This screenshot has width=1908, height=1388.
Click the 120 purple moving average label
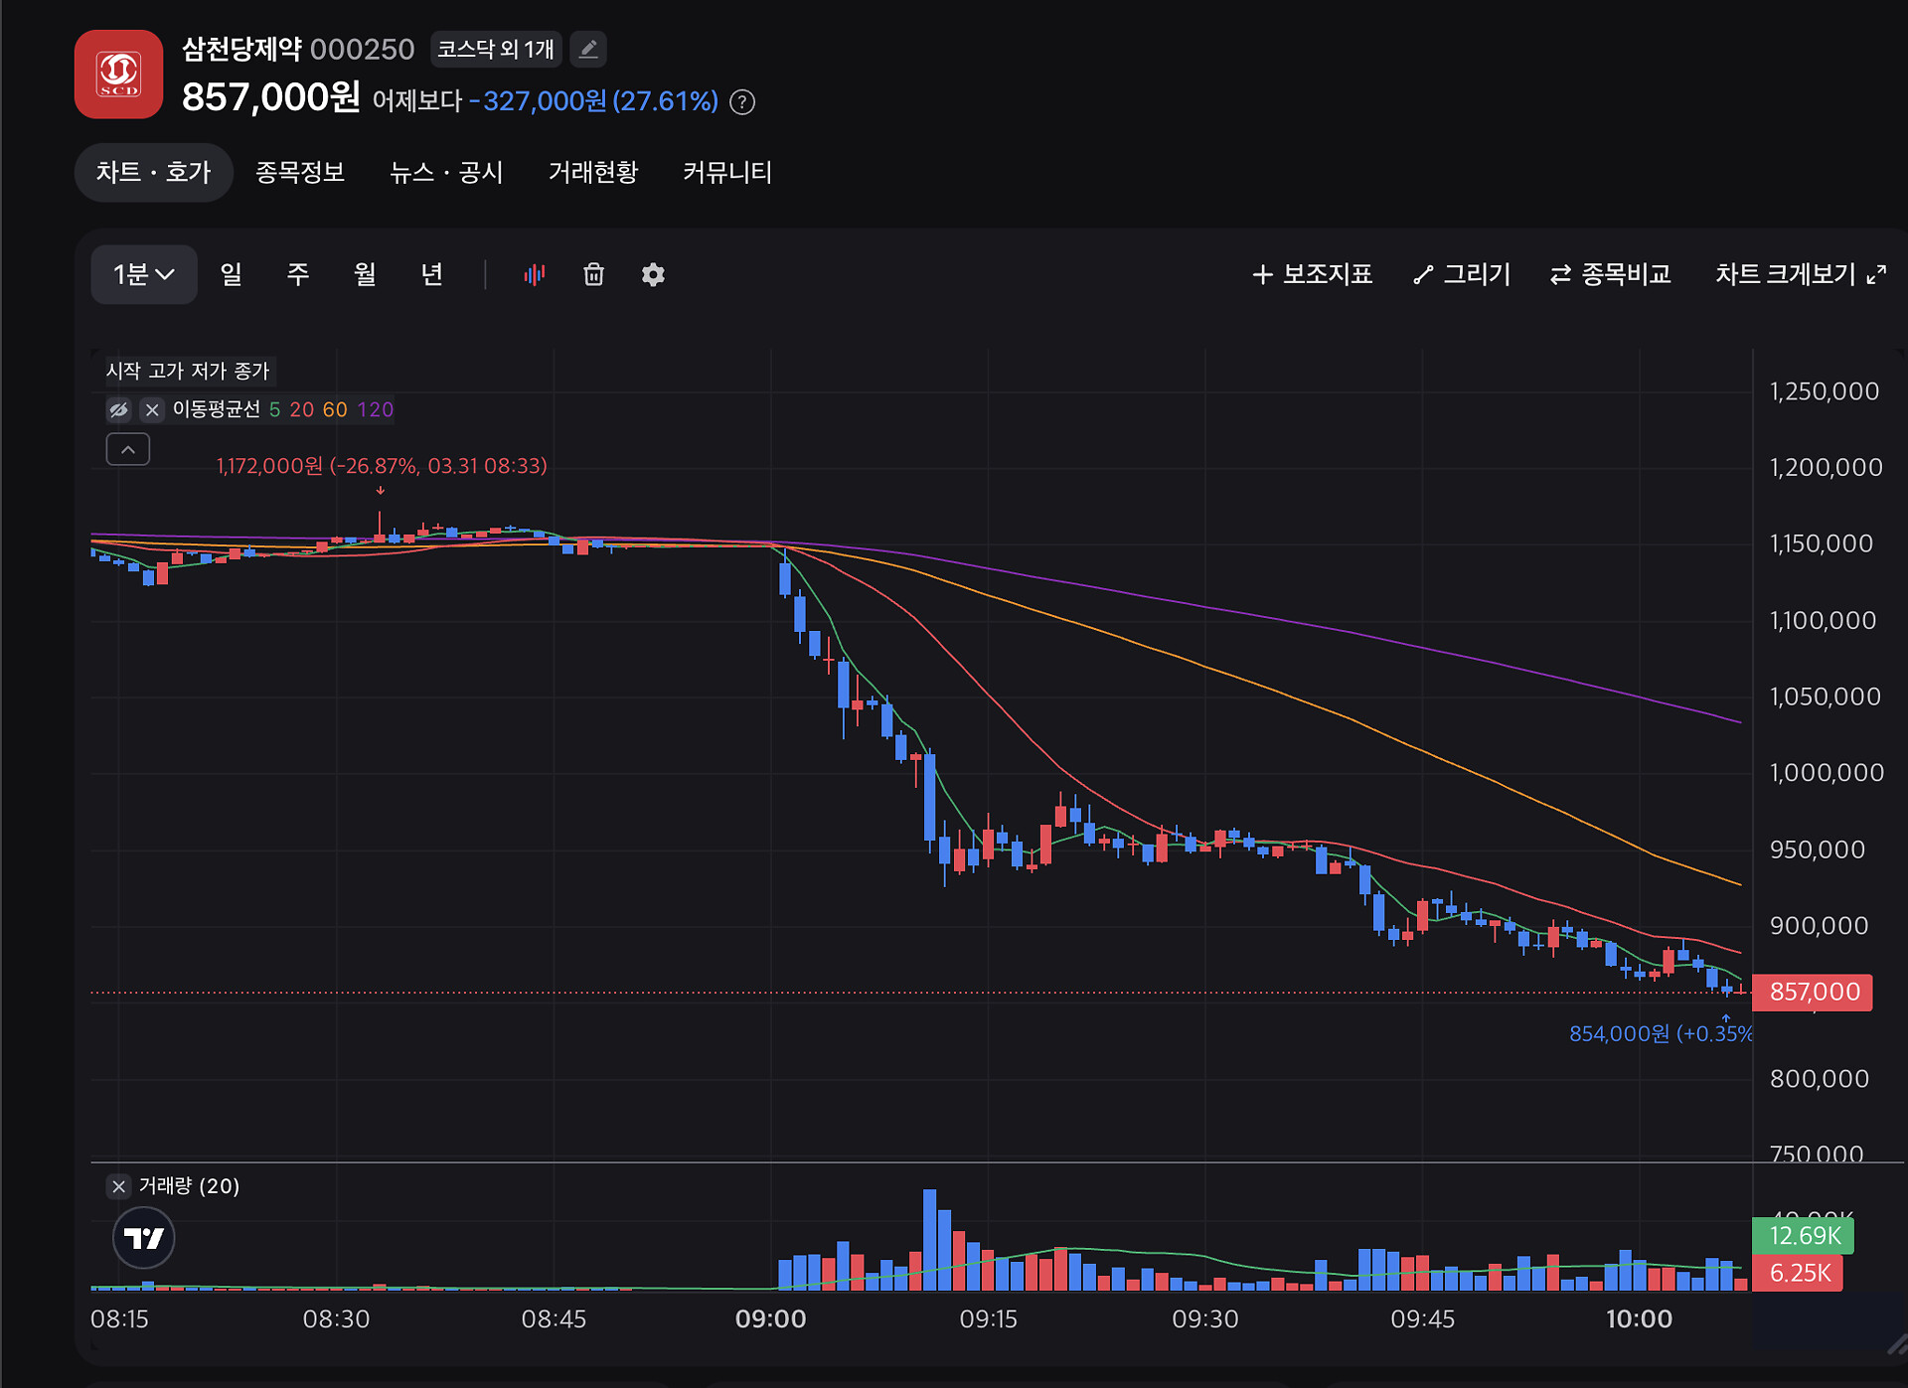click(376, 409)
